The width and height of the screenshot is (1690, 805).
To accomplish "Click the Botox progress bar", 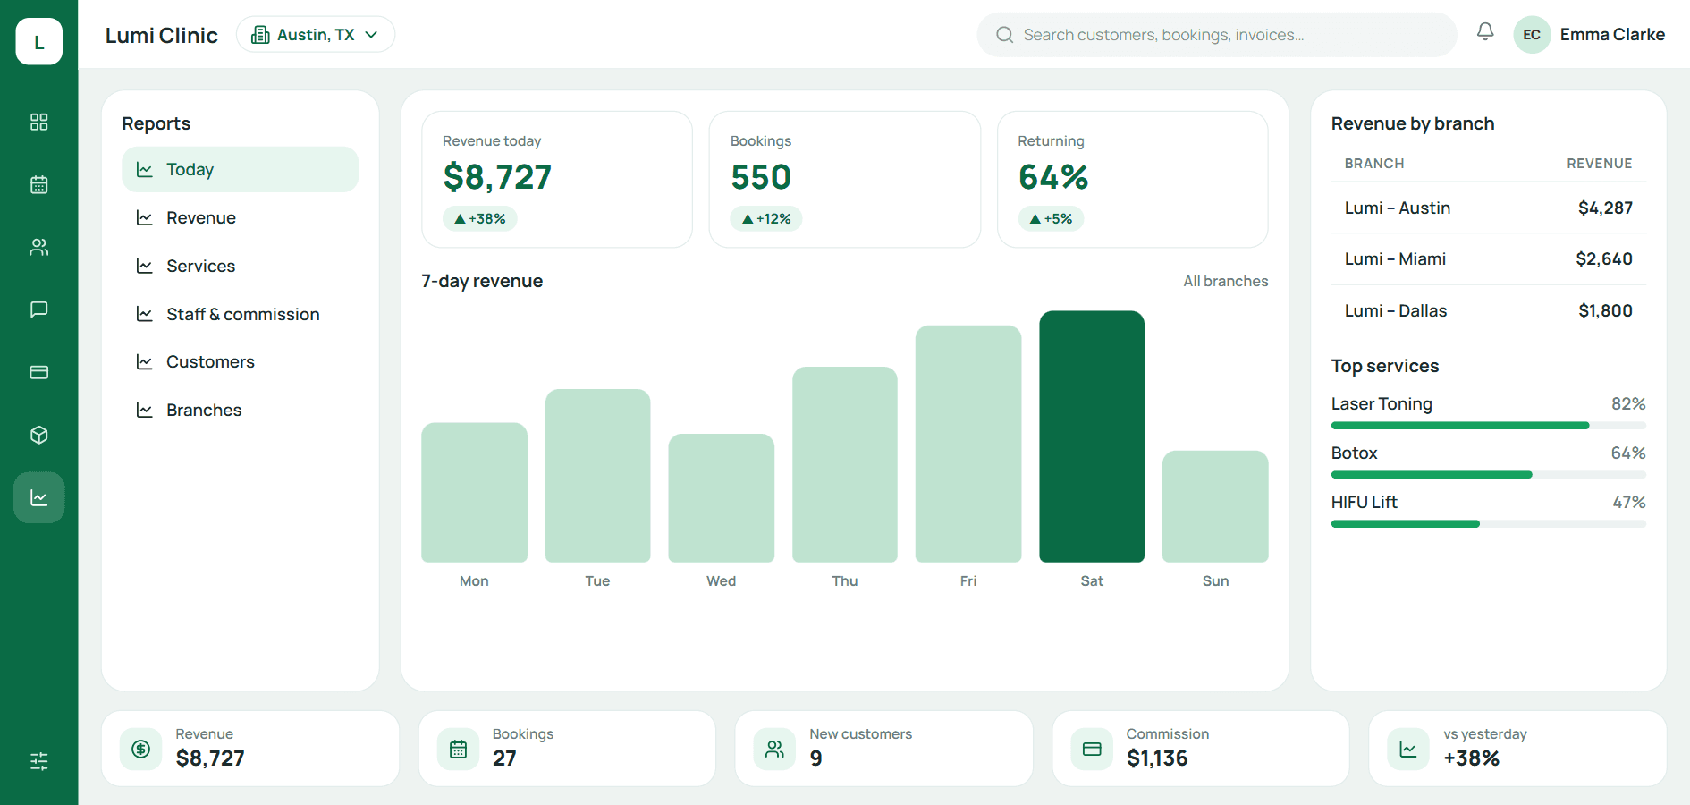I will [x=1488, y=475].
